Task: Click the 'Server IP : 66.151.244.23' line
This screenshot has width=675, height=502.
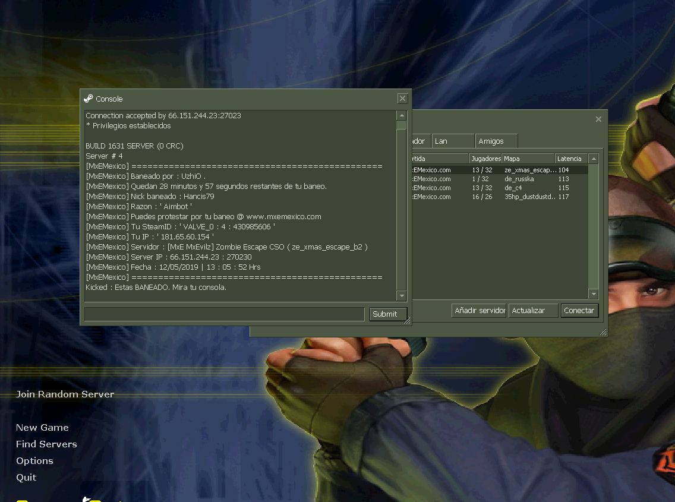Action: tap(169, 257)
